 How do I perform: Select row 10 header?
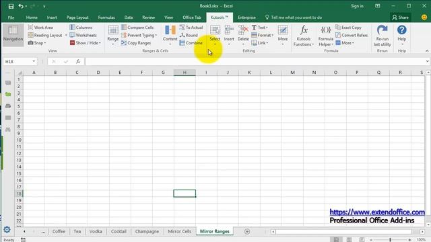tap(19, 140)
